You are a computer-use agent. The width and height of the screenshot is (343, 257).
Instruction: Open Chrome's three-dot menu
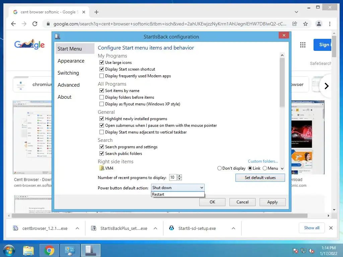pyautogui.click(x=330, y=24)
